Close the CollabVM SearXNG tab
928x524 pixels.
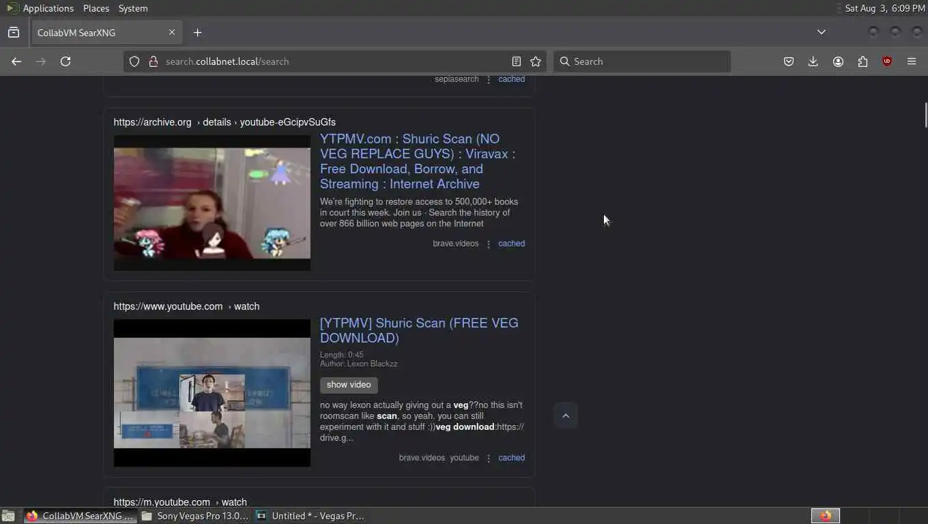[172, 32]
